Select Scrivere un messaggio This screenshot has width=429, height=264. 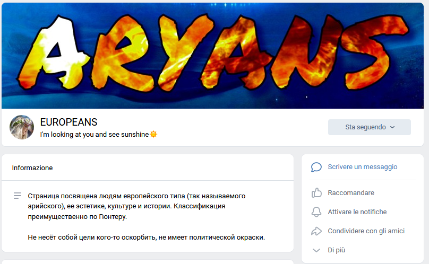coord(363,166)
